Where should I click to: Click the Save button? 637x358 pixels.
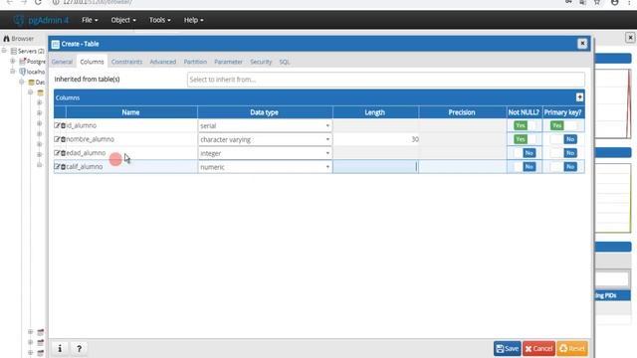508,348
